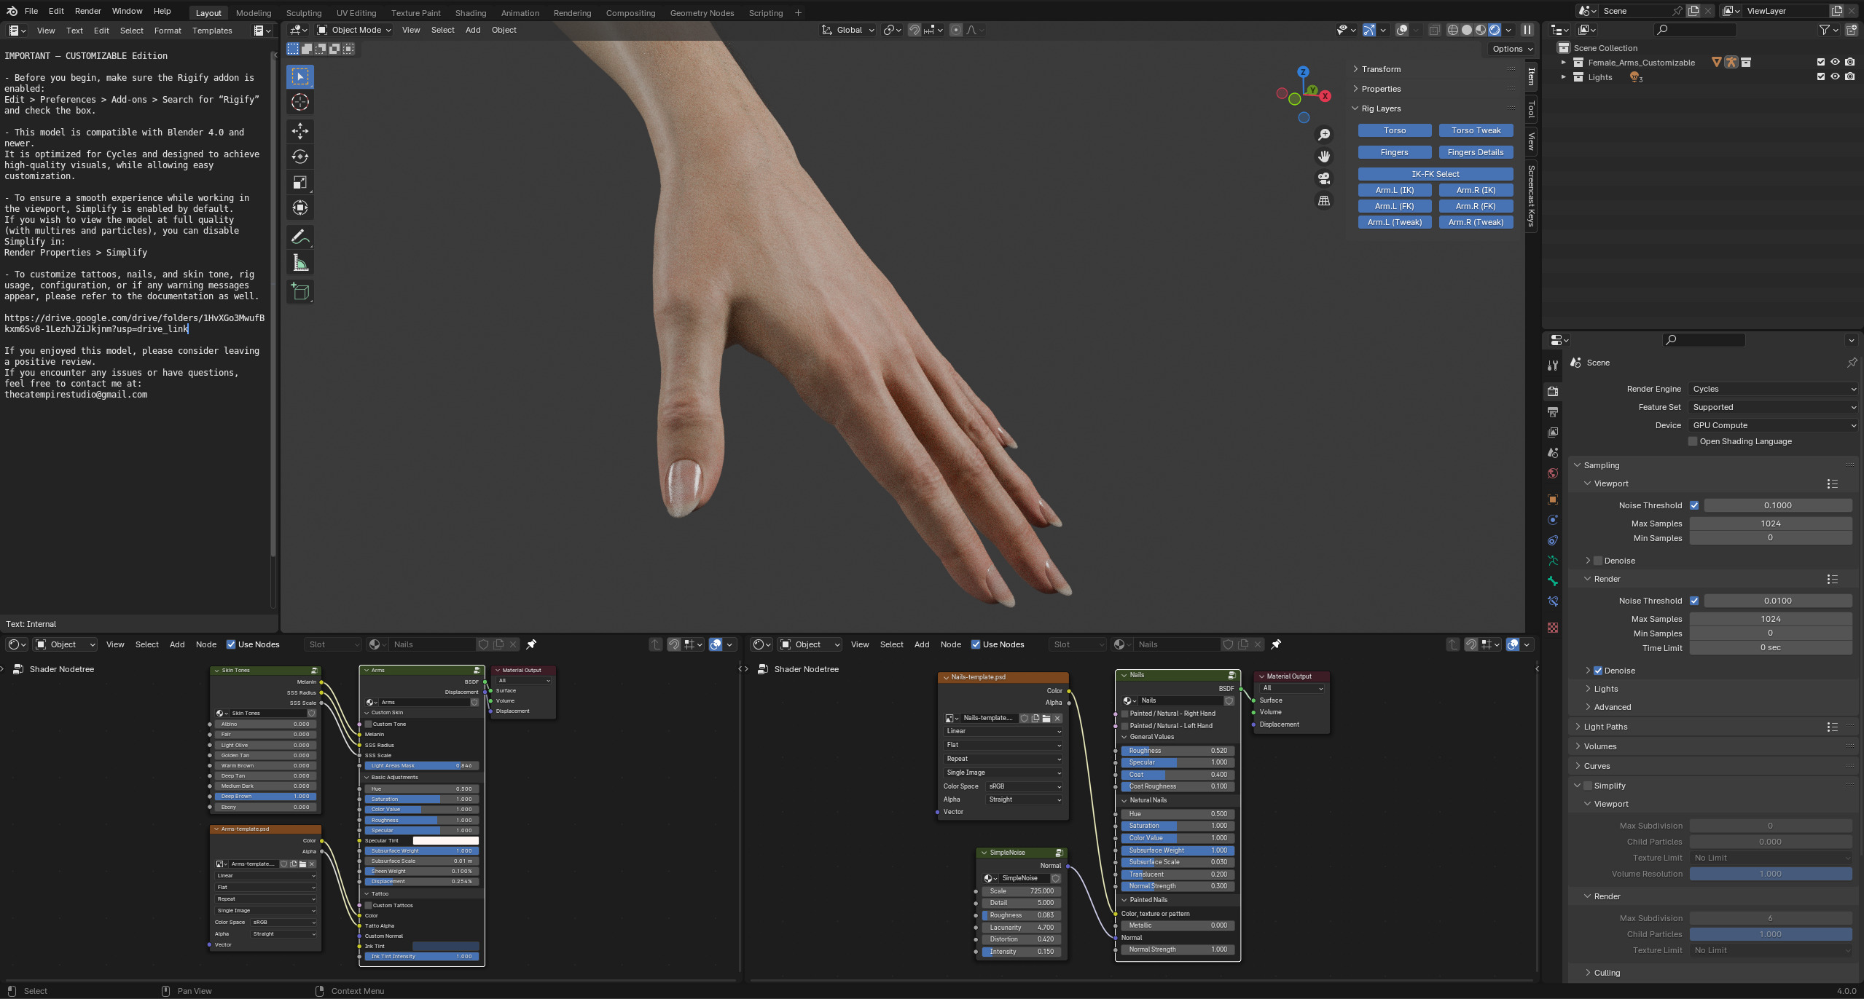This screenshot has height=999, width=1864.
Task: Open the Device dropdown
Action: tap(1773, 425)
